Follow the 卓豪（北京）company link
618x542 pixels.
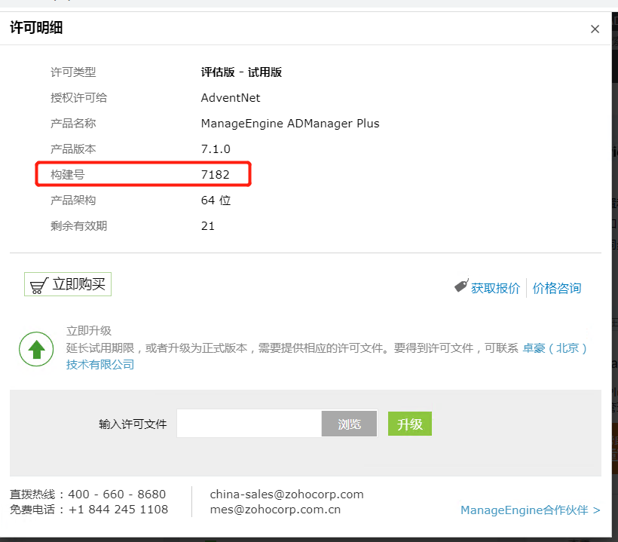(x=555, y=348)
